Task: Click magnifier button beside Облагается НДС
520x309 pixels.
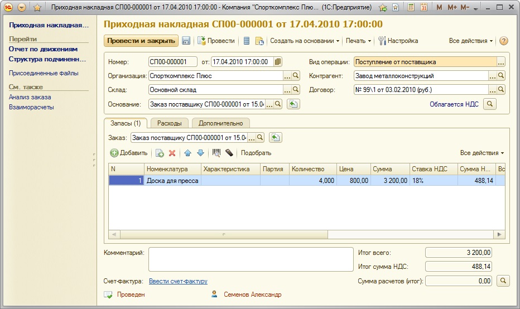Action: [x=489, y=104]
